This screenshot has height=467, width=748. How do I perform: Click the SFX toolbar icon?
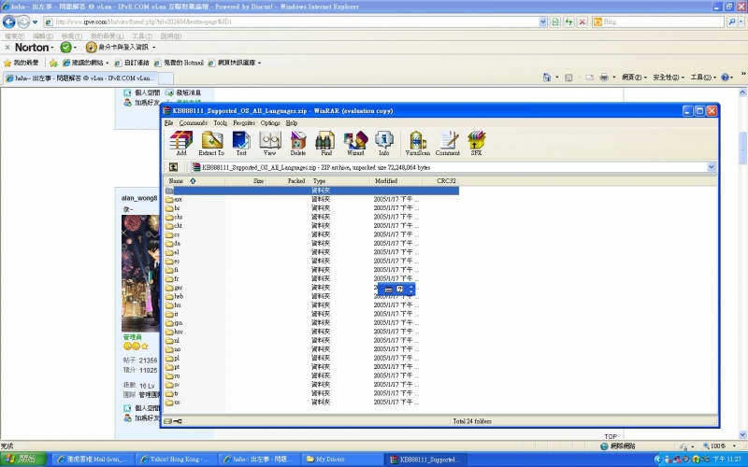tap(476, 142)
